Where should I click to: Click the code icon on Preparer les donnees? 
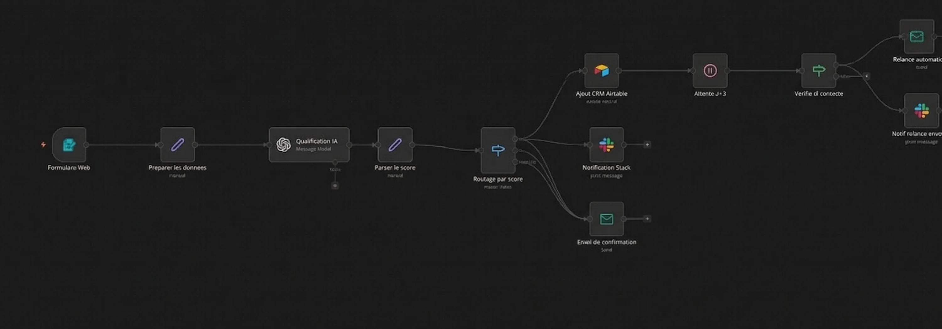point(178,144)
